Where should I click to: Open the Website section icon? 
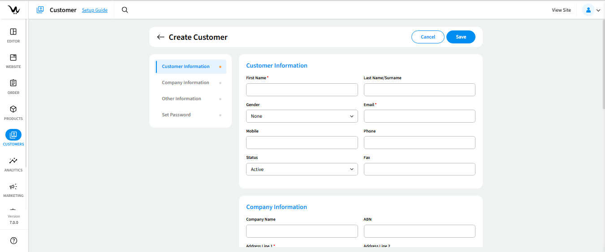coord(13,58)
